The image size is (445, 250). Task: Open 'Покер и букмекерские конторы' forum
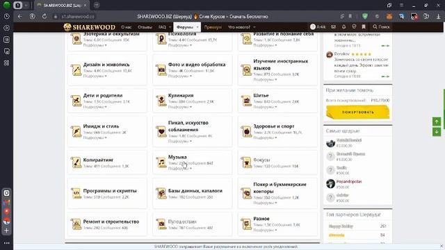[280, 187]
